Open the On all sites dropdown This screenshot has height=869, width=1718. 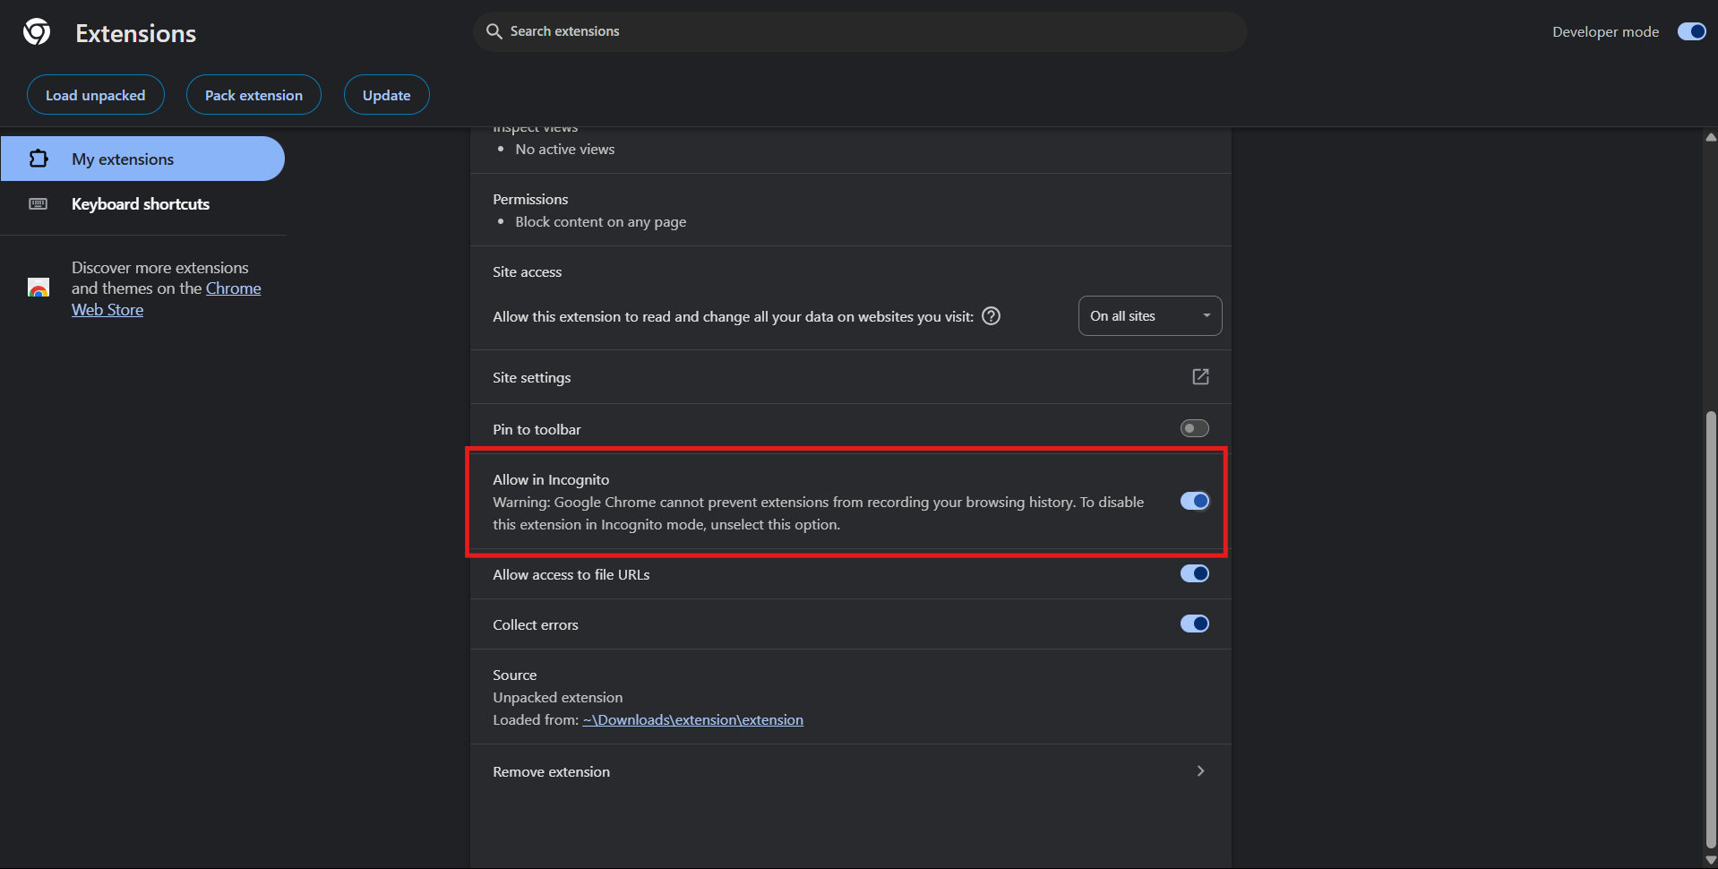1149,316
